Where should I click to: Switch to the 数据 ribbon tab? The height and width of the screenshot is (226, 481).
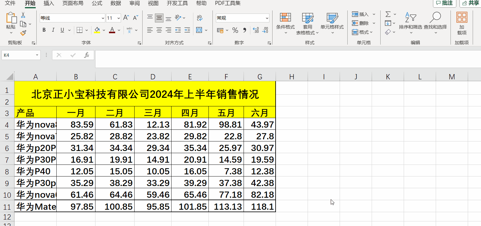[115, 3]
